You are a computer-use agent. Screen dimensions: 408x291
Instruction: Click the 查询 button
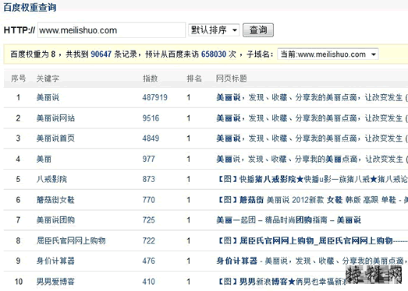258,30
